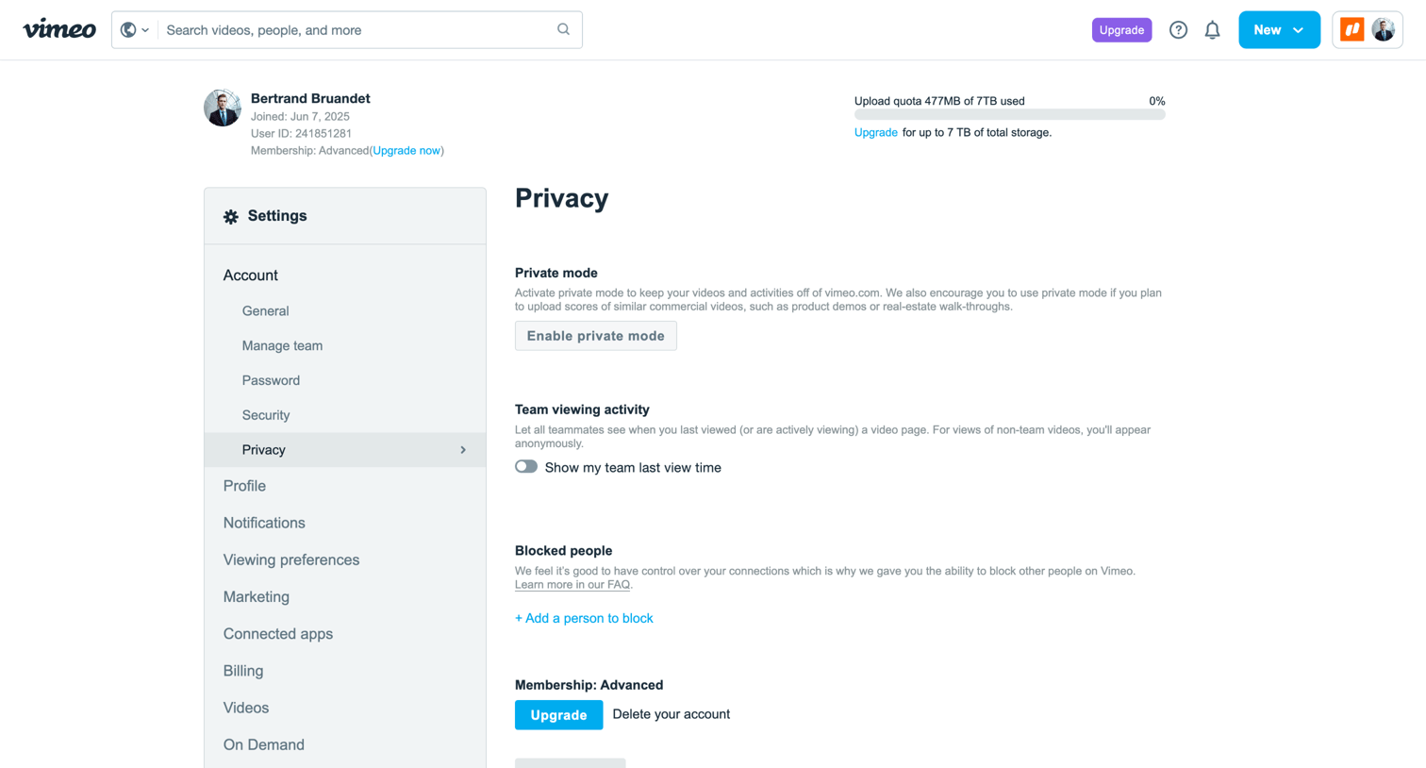Open the Notifications settings section
The width and height of the screenshot is (1426, 768).
pyautogui.click(x=264, y=523)
